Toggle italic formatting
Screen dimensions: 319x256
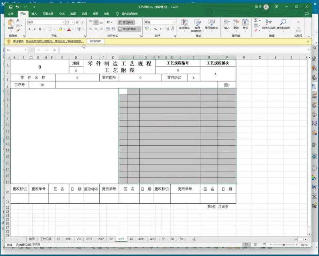35,29
